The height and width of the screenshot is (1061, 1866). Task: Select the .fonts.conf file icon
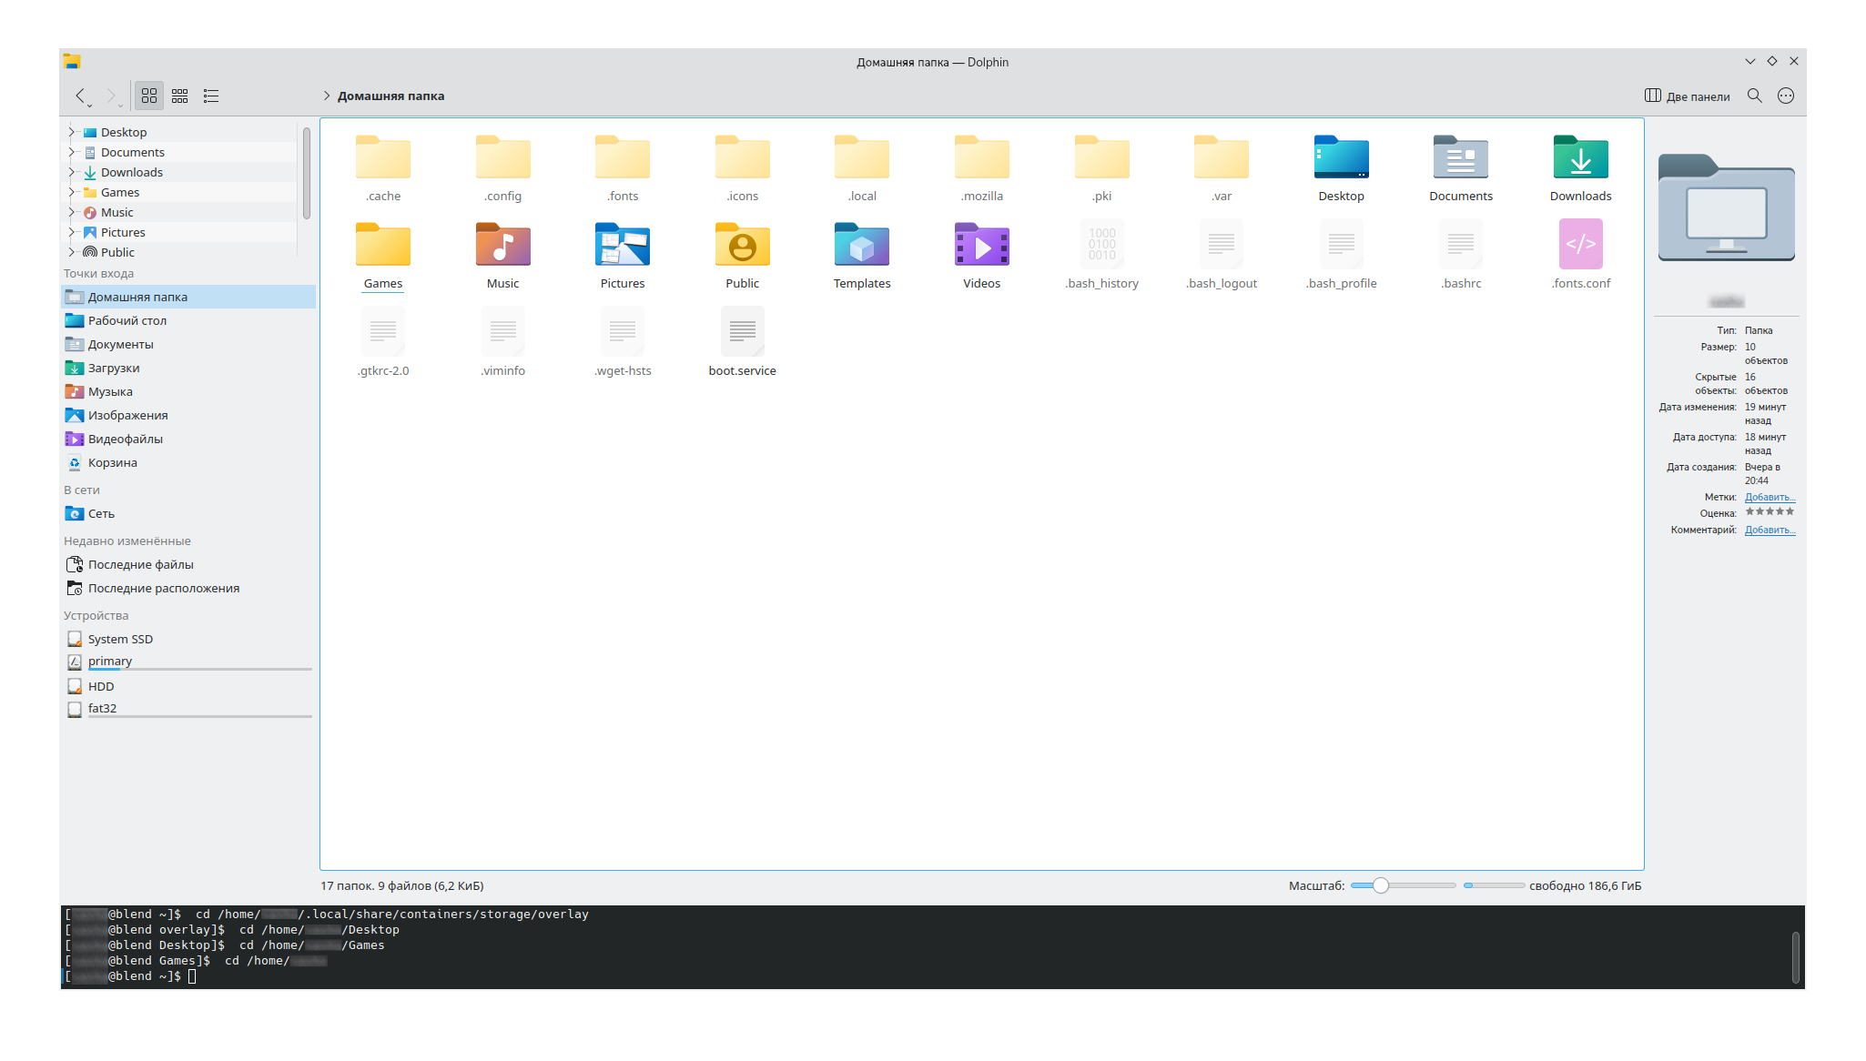(1580, 245)
